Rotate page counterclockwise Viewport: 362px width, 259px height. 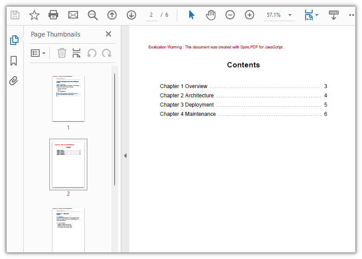tap(92, 53)
